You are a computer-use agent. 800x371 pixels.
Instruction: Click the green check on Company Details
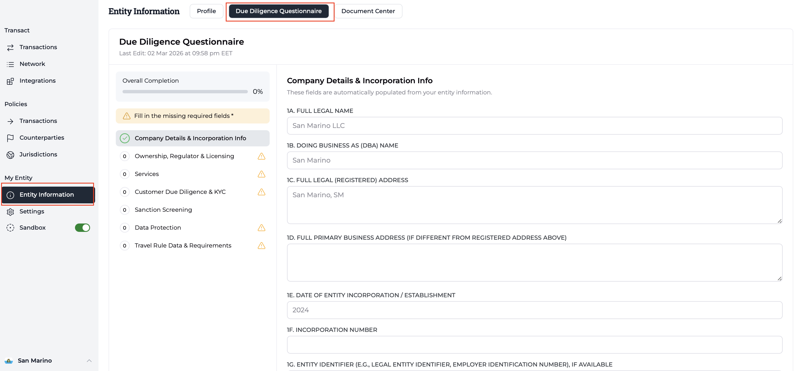click(125, 138)
